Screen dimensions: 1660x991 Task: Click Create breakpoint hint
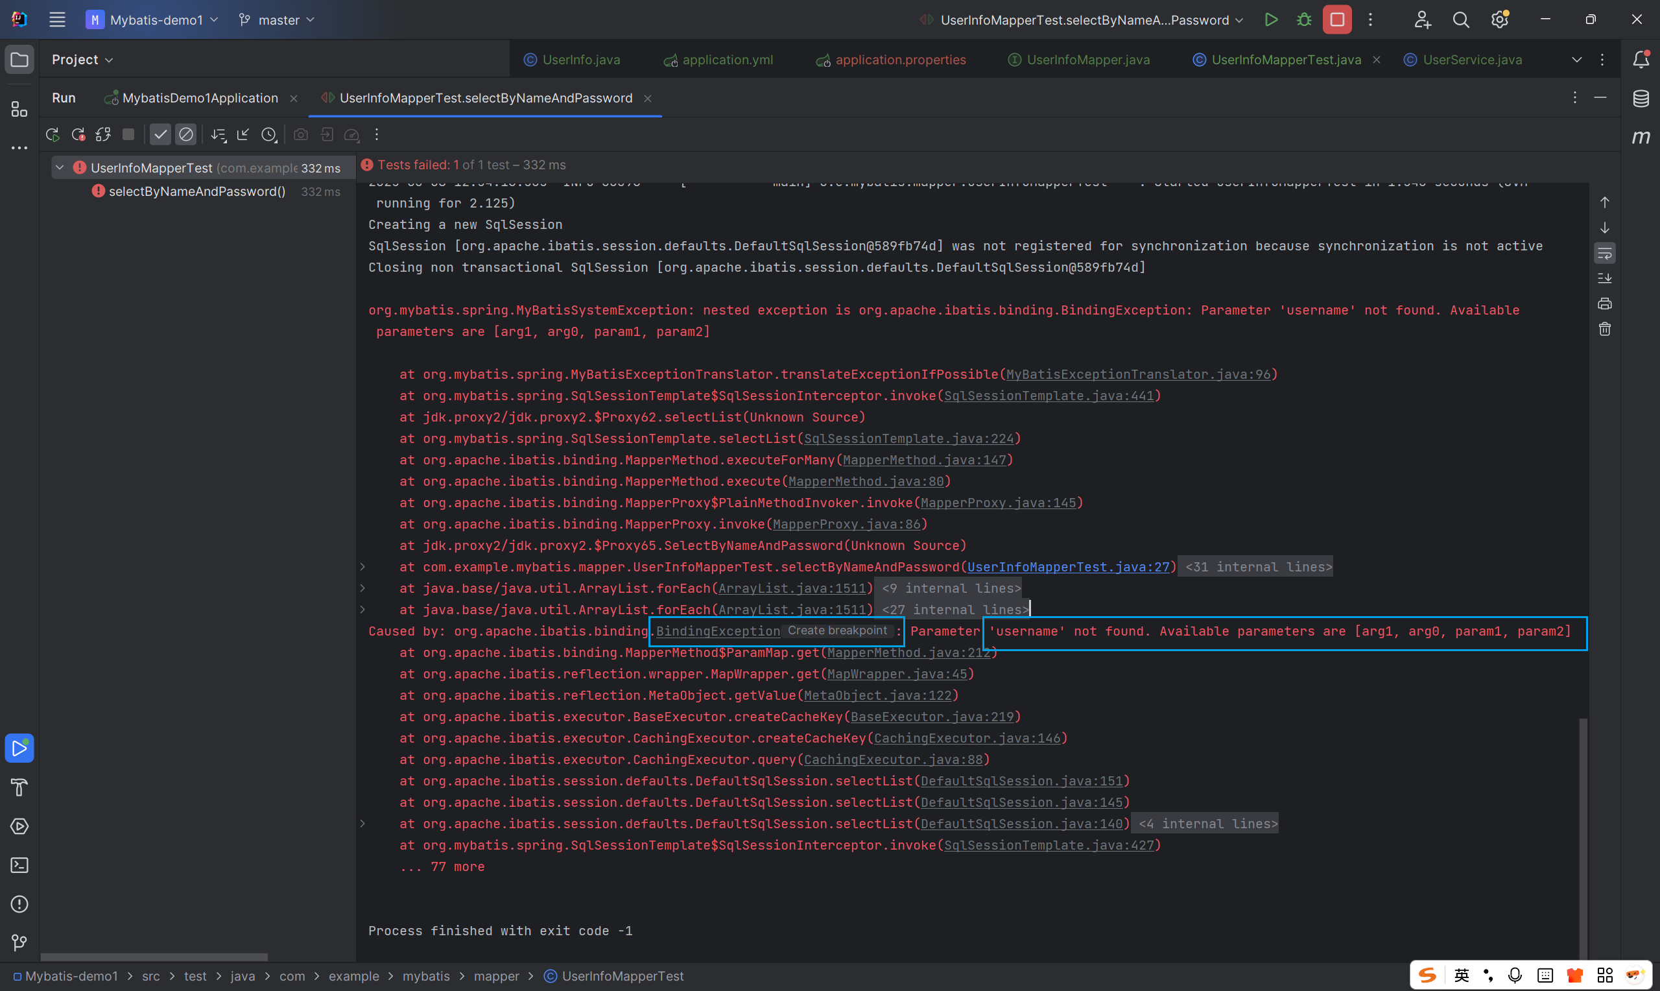[837, 630]
